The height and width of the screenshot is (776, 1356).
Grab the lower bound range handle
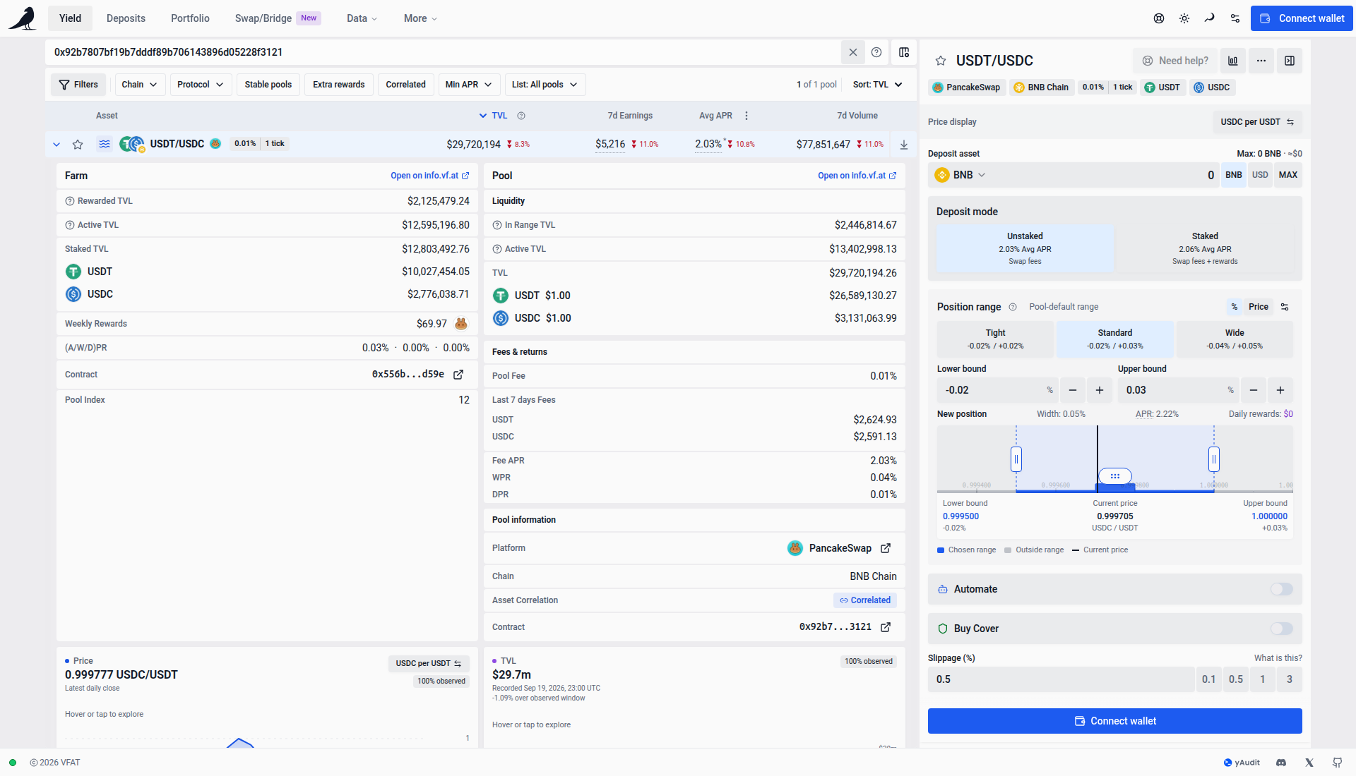point(1016,459)
